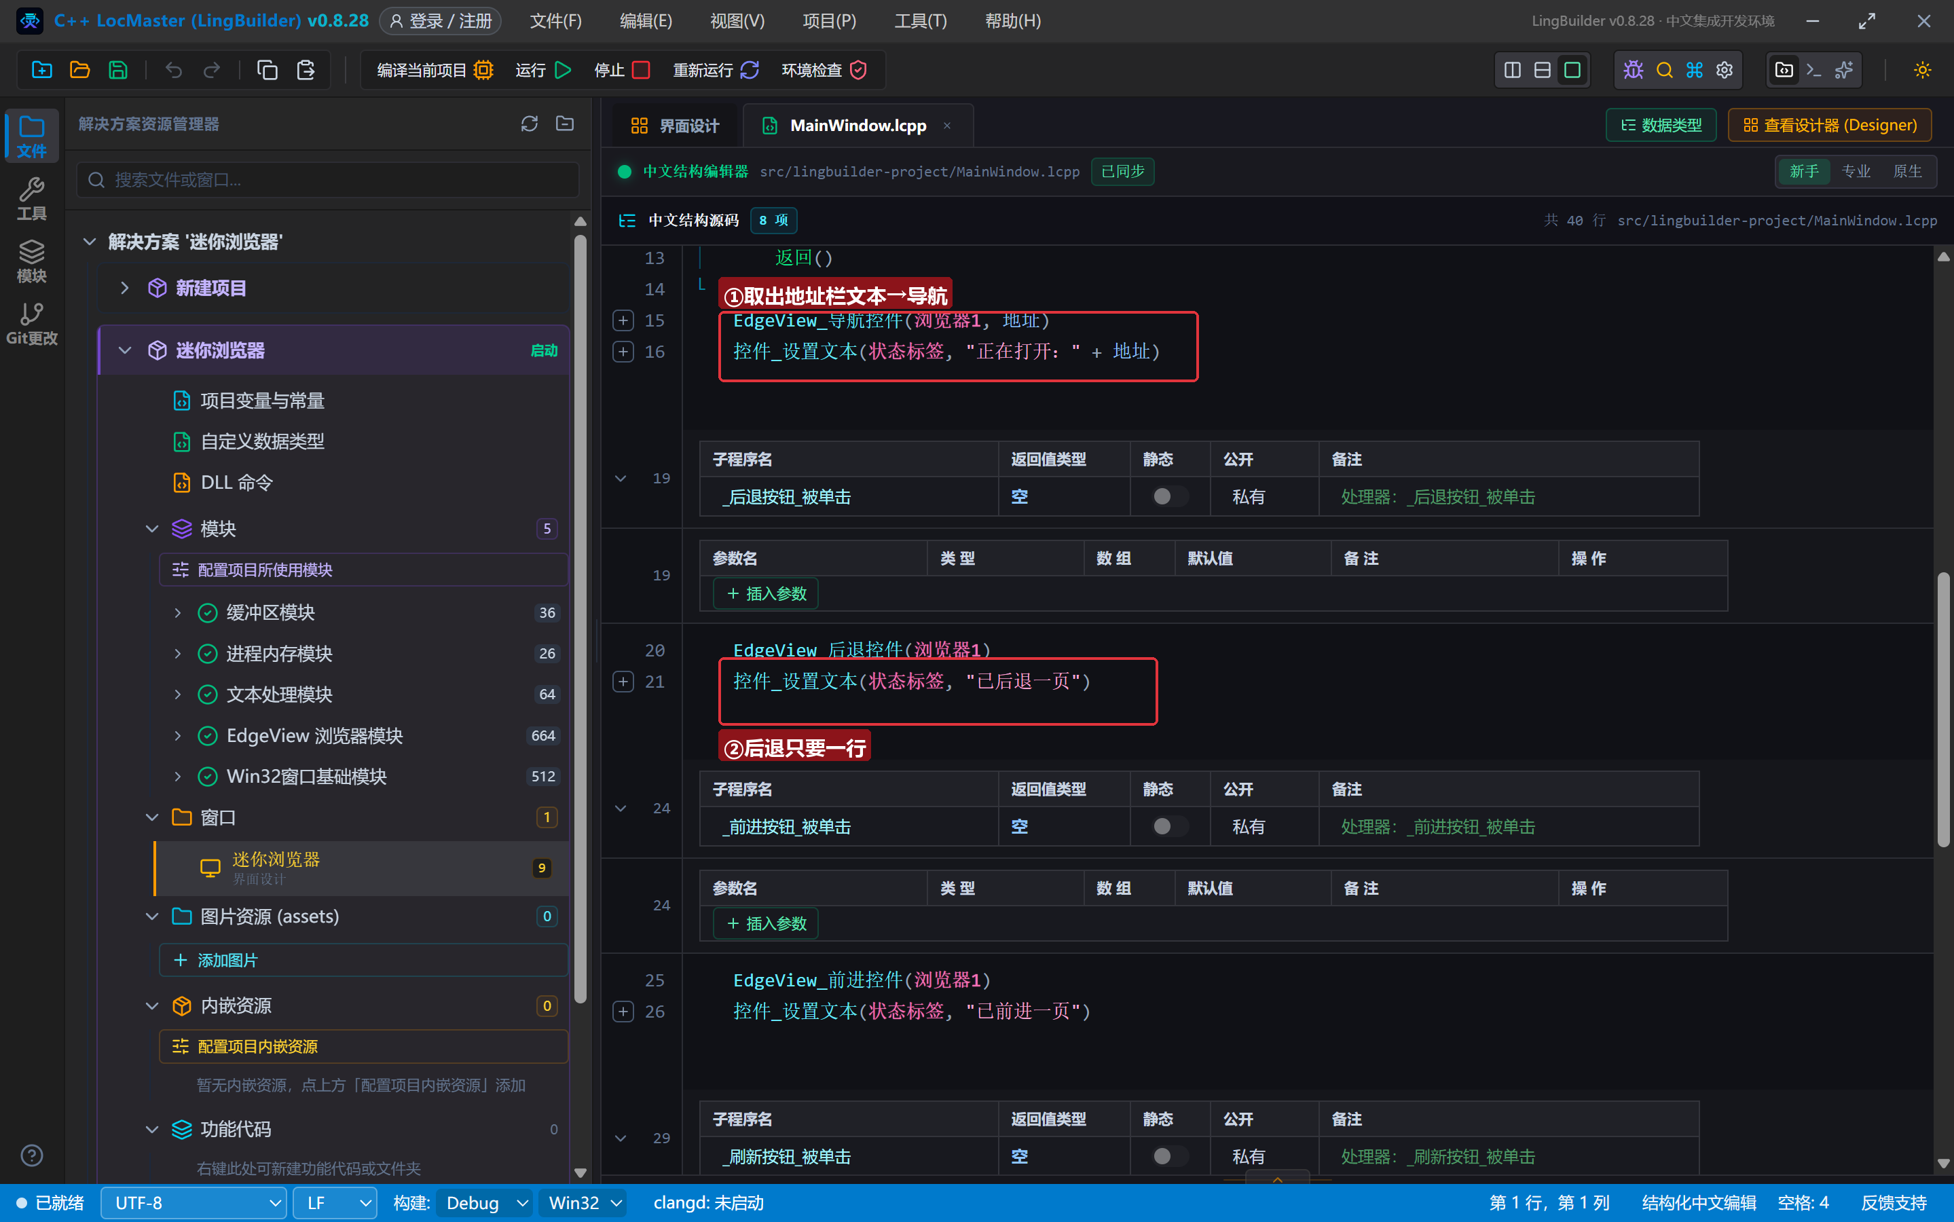Open the LF line ending dropdown
The image size is (1954, 1222).
tap(335, 1202)
